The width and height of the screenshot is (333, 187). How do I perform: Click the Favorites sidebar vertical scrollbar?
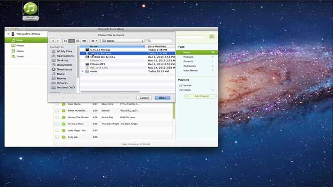pos(78,62)
